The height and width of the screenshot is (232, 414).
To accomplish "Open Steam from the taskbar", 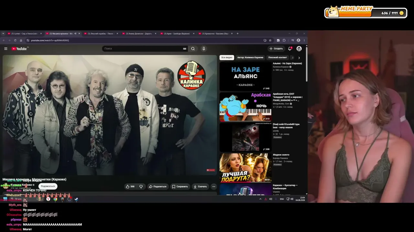I will pos(76,199).
